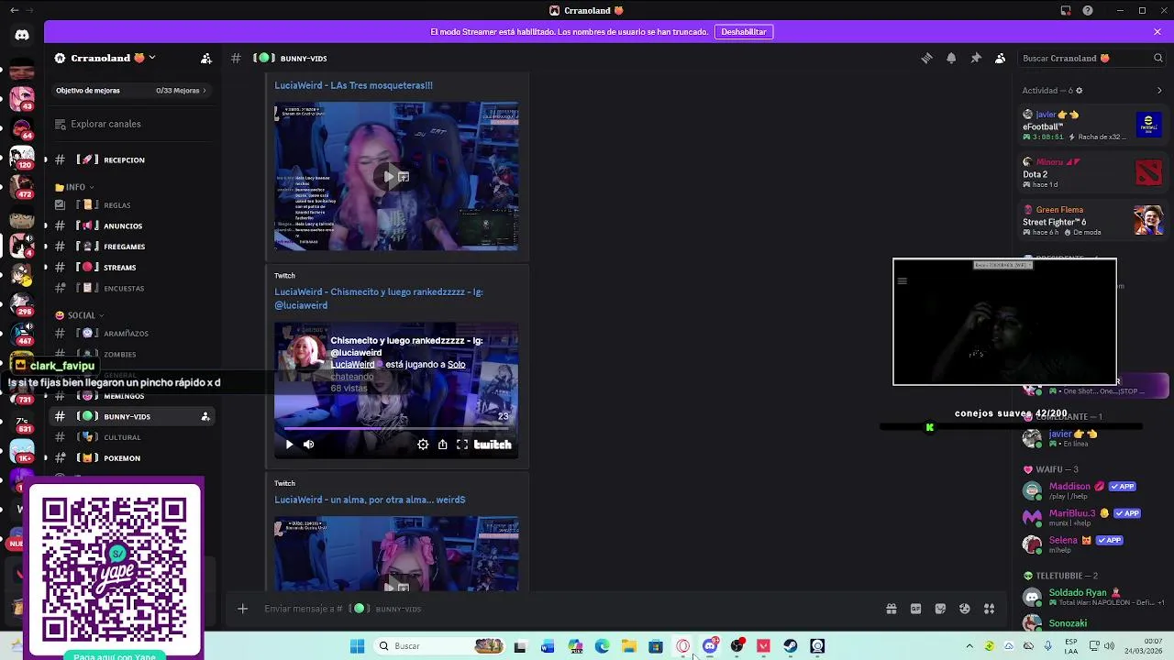Select the ANUNCIOS channel
This screenshot has width=1174, height=660.
pos(133,225)
